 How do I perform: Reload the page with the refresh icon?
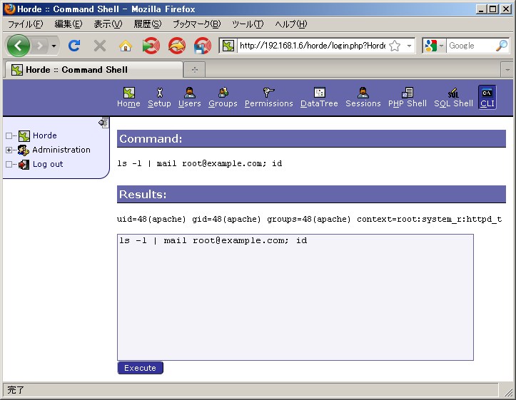pyautogui.click(x=74, y=46)
